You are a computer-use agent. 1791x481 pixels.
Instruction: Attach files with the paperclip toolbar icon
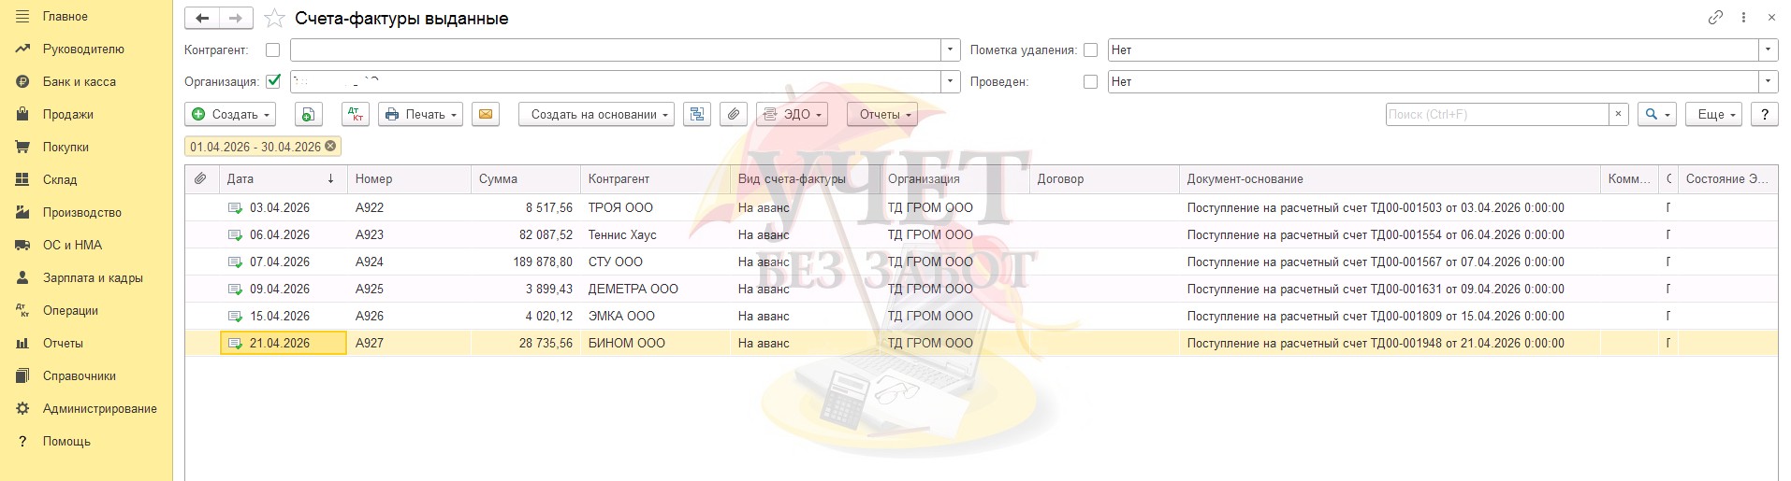[x=734, y=115]
